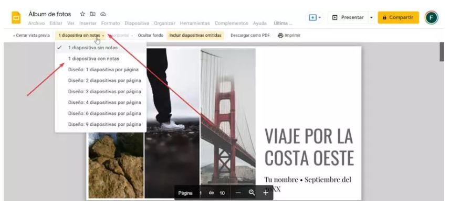Open the Ver menu

click(71, 24)
